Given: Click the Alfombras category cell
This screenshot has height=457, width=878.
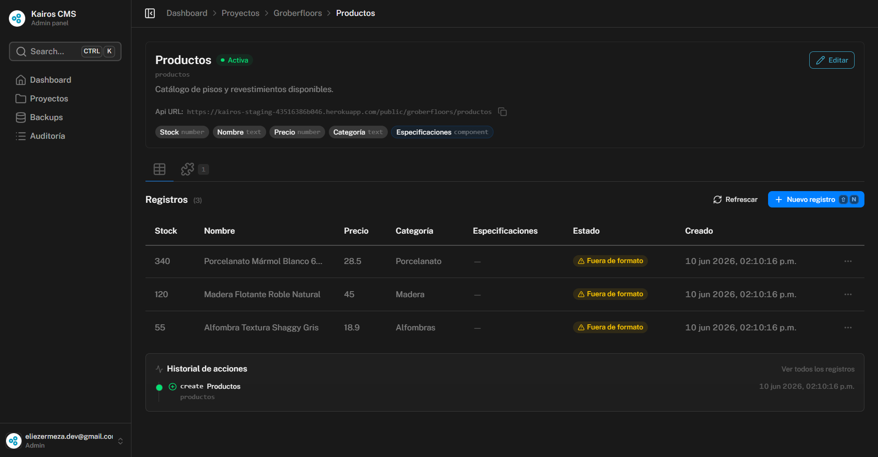Looking at the screenshot, I should click(415, 328).
